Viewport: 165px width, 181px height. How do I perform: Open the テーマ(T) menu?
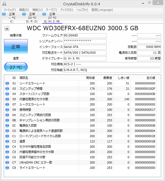(51, 10)
